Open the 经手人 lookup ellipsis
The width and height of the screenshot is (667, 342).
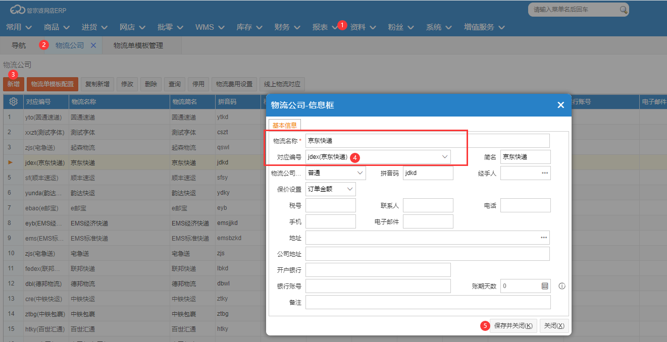pos(545,173)
